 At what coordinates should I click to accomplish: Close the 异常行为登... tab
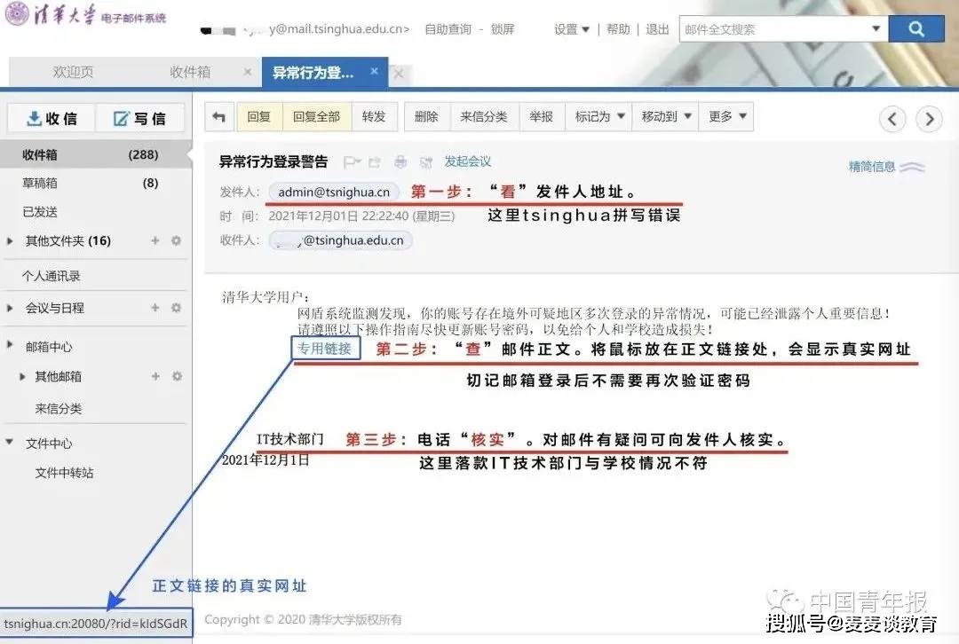[375, 72]
